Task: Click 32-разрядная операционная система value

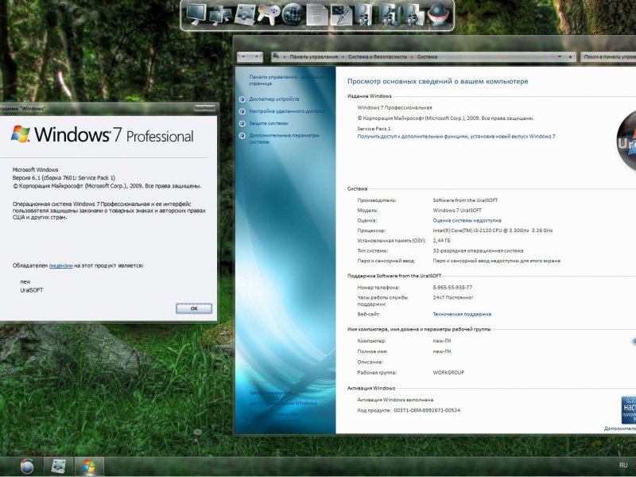Action: 478,250
